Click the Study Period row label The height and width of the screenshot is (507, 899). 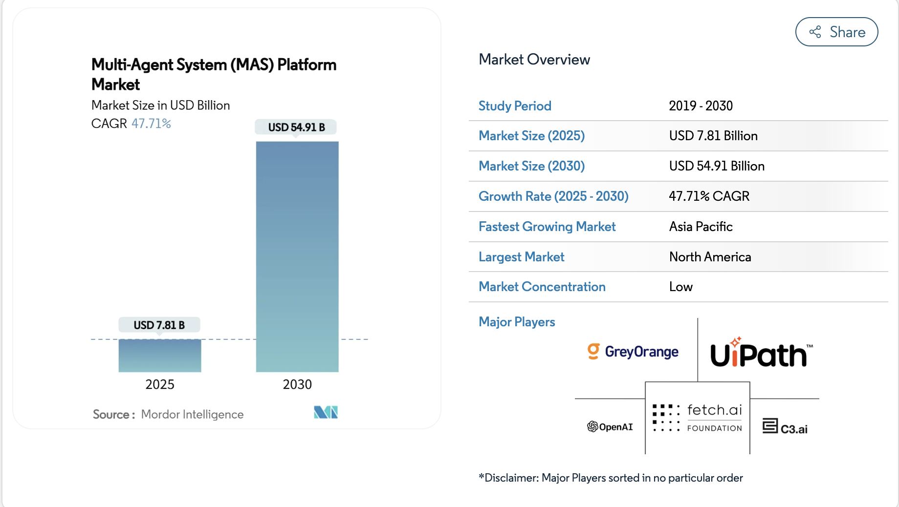pyautogui.click(x=515, y=106)
